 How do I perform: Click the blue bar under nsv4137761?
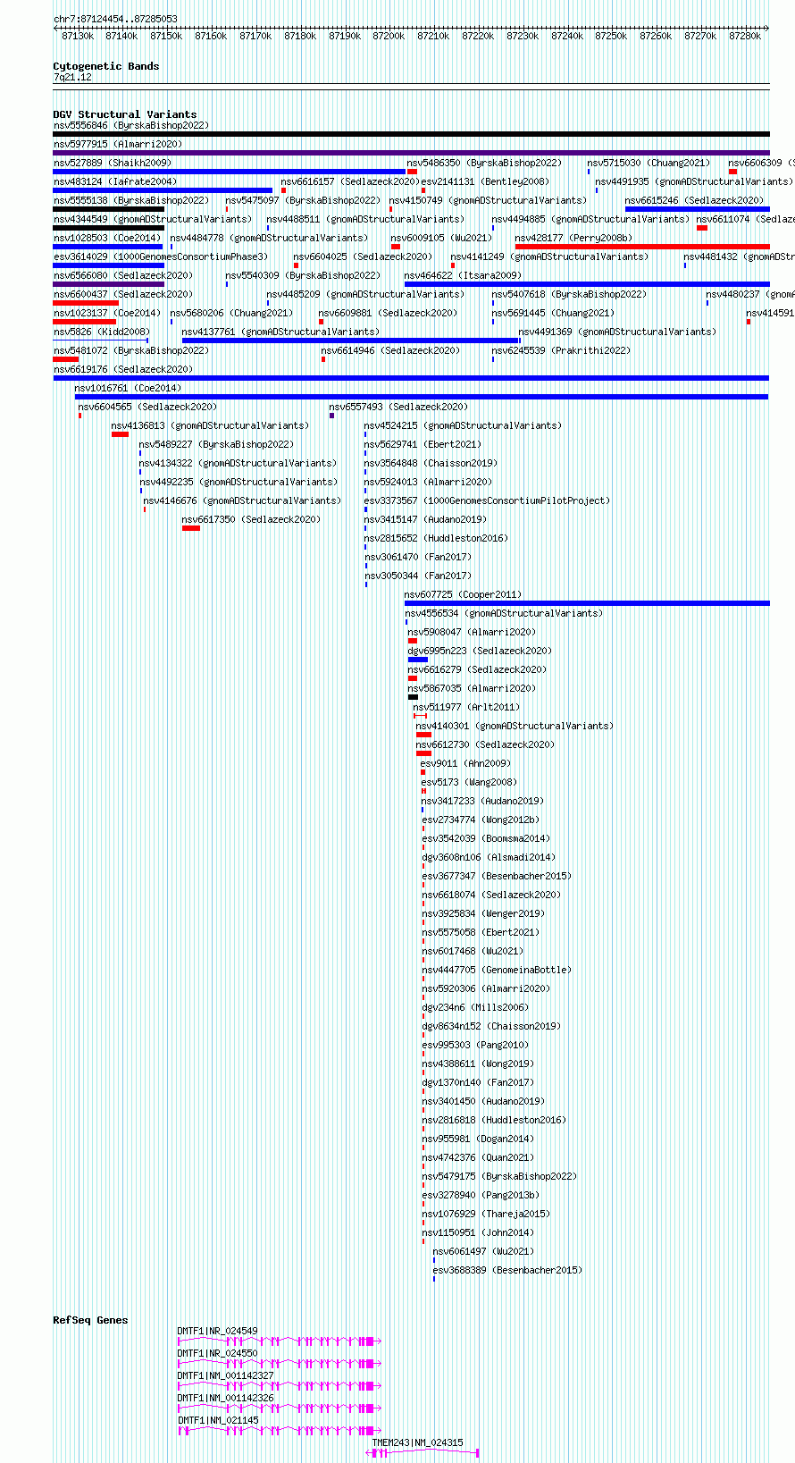point(350,341)
